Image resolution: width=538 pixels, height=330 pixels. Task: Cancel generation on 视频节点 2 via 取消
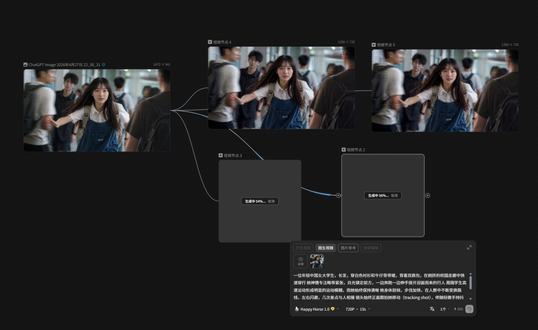(395, 196)
